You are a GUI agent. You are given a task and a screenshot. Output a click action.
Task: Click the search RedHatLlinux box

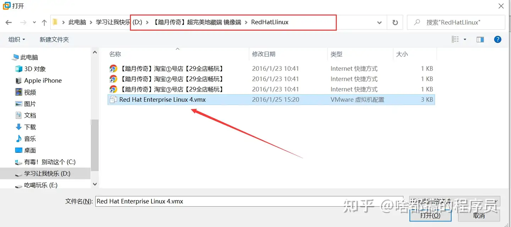pyautogui.click(x=456, y=22)
